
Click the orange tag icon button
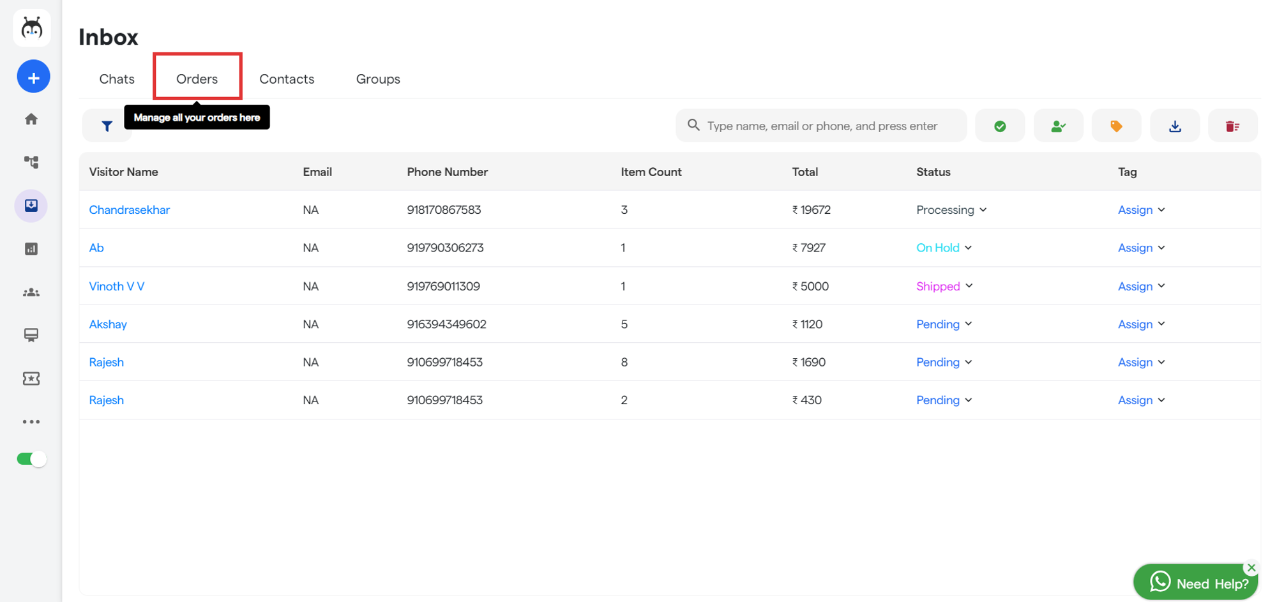[x=1115, y=126]
